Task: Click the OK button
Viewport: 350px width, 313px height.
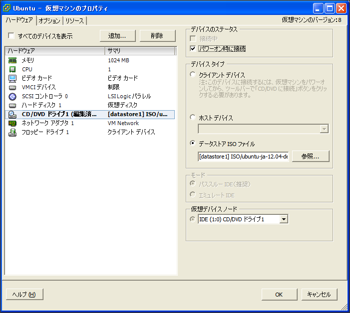Action: click(x=279, y=295)
